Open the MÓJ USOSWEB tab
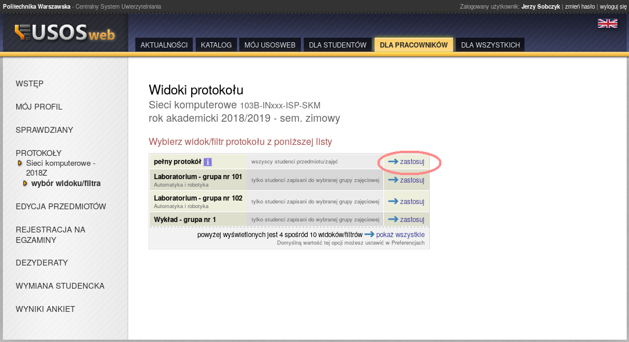629x342 pixels. click(270, 45)
